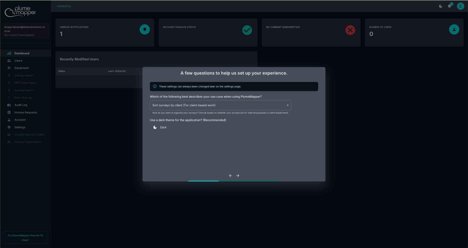468x248 pixels.
Task: Click the next arrow in the setup dialog
Action: pyautogui.click(x=238, y=176)
